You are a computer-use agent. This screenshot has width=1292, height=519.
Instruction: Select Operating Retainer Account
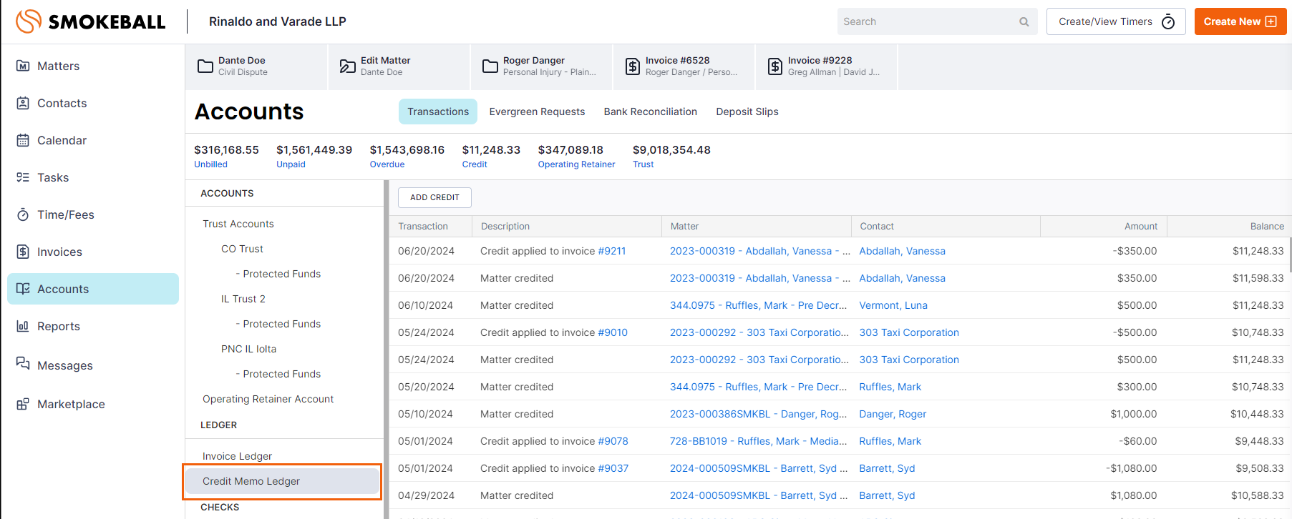tap(268, 399)
